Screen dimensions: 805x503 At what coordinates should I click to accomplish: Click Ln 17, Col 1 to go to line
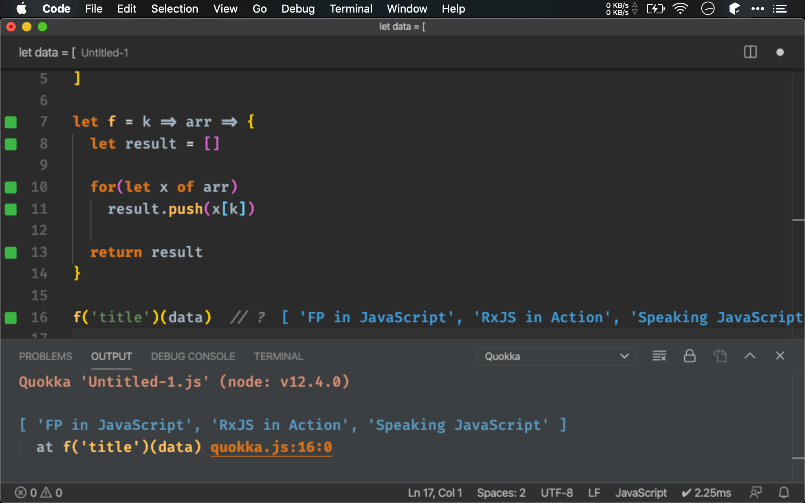(435, 492)
